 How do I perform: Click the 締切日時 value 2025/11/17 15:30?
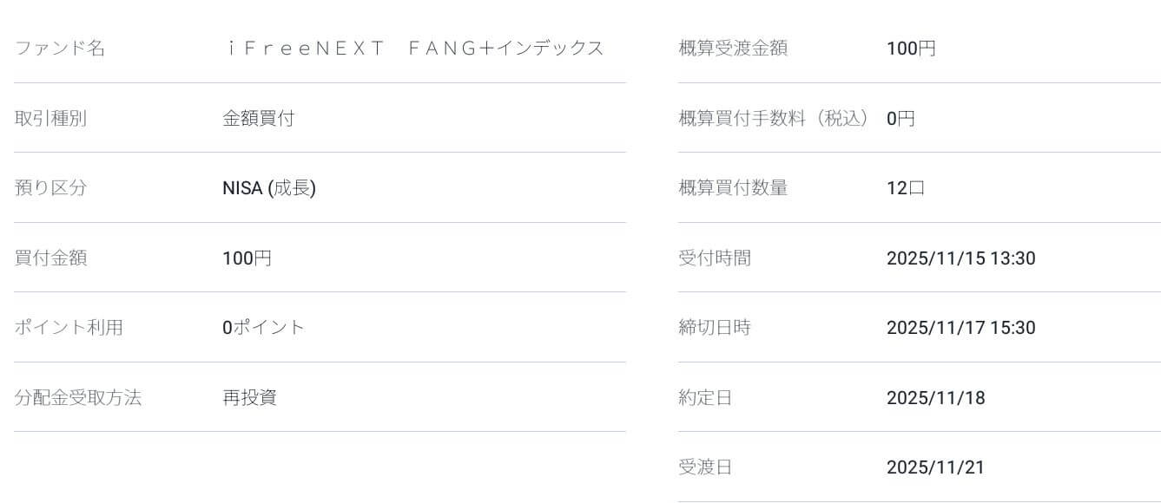[x=960, y=328]
